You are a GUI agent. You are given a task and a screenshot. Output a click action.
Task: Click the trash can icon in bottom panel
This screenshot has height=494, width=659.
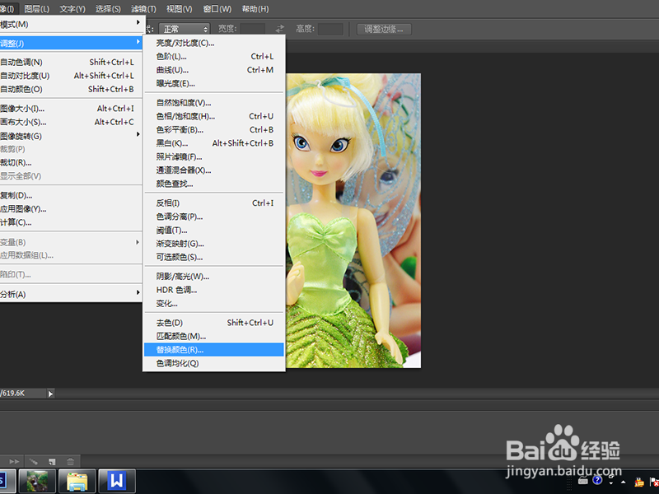pos(70,461)
